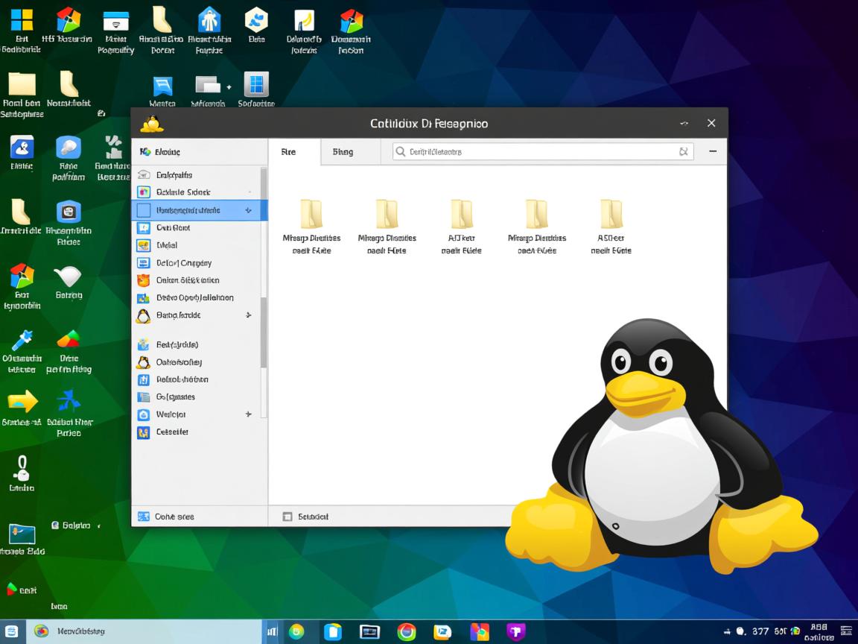
Task: Launch Chrome from the taskbar
Action: point(406,631)
